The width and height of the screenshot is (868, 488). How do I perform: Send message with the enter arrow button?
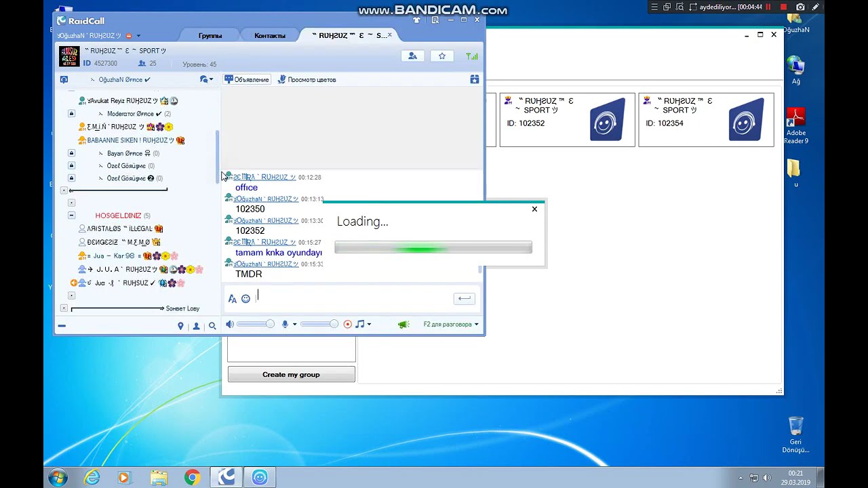(465, 298)
